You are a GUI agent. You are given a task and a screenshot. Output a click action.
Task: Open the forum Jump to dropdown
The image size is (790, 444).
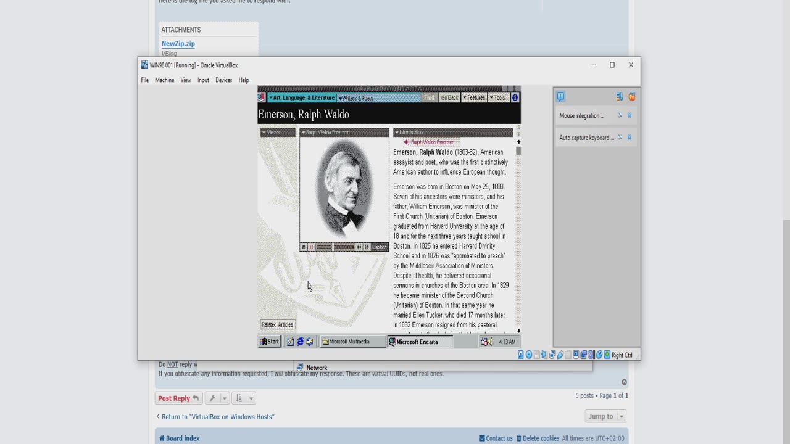(x=605, y=416)
